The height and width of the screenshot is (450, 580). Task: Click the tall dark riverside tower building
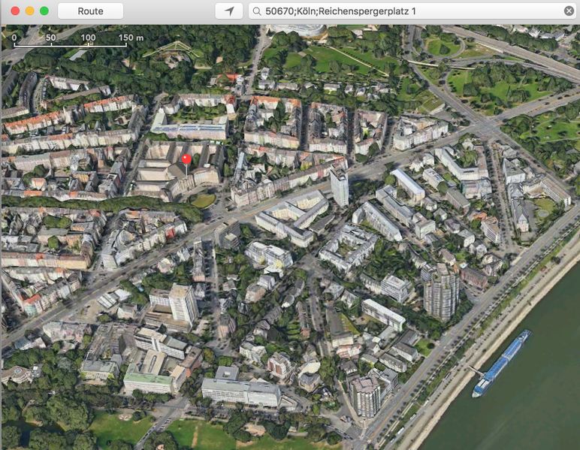[x=440, y=291]
